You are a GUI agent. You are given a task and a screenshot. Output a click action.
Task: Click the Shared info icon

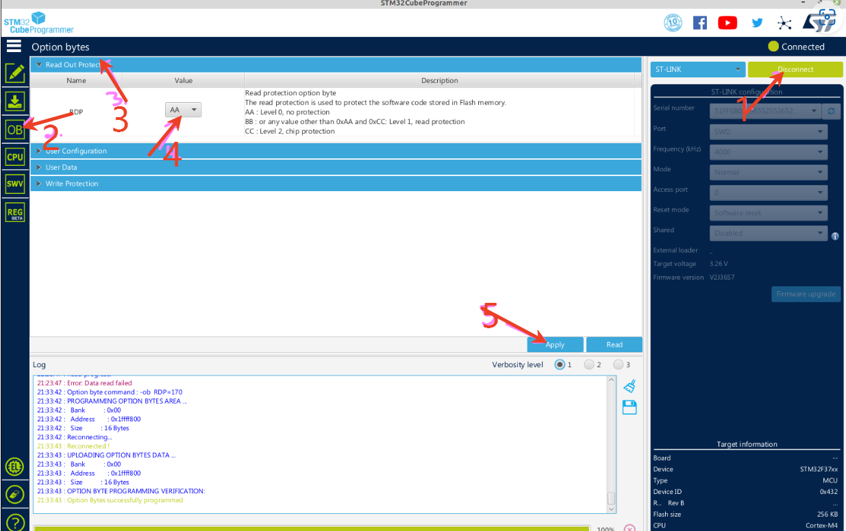pos(835,236)
